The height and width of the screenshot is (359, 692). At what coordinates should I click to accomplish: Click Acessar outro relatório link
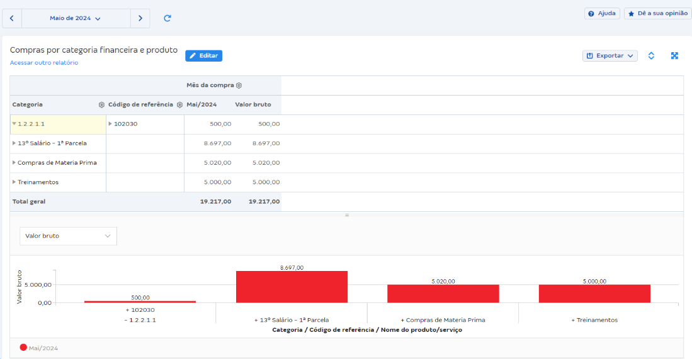tap(44, 63)
